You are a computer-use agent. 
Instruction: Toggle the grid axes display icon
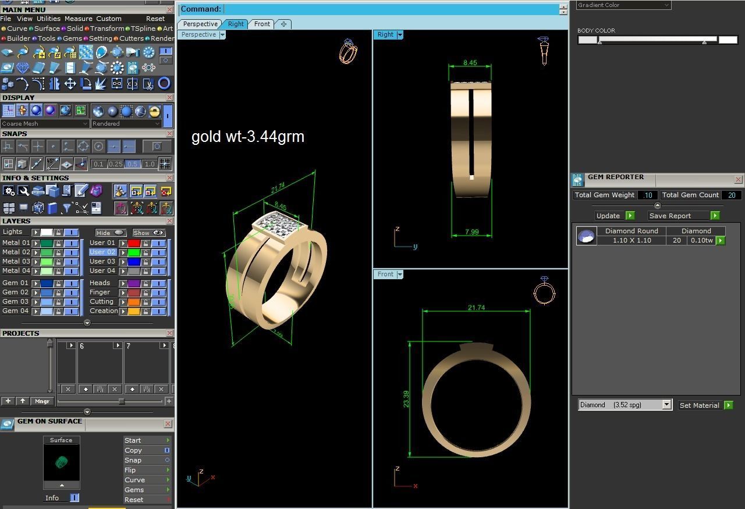tap(8, 110)
